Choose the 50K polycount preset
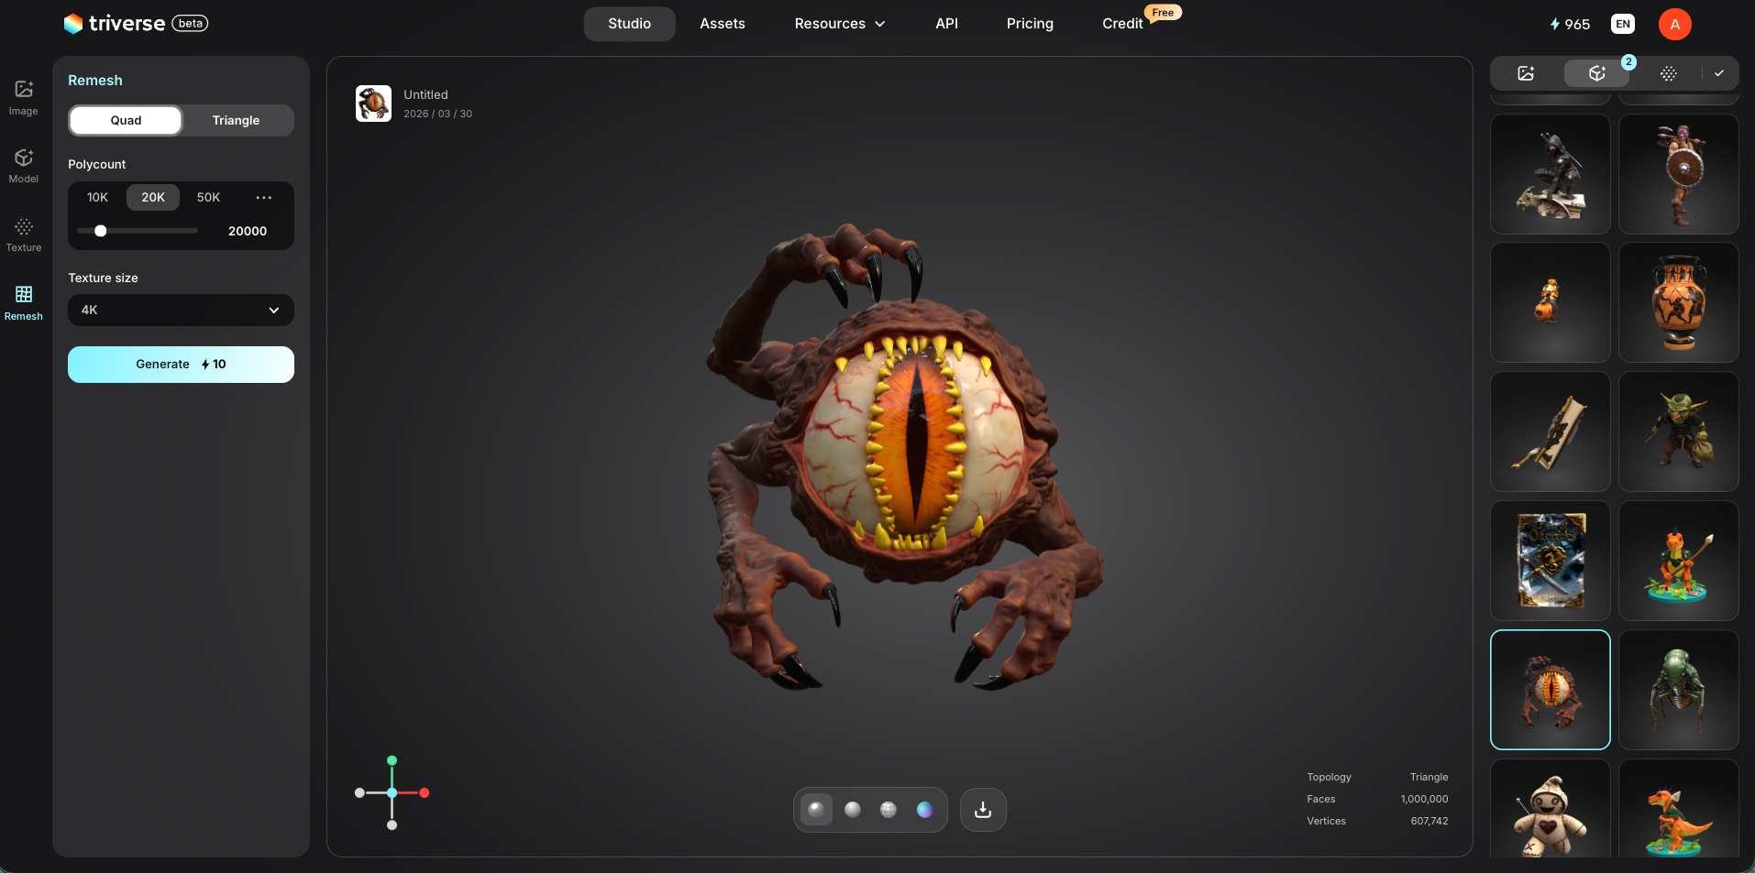This screenshot has width=1755, height=873. click(x=208, y=197)
